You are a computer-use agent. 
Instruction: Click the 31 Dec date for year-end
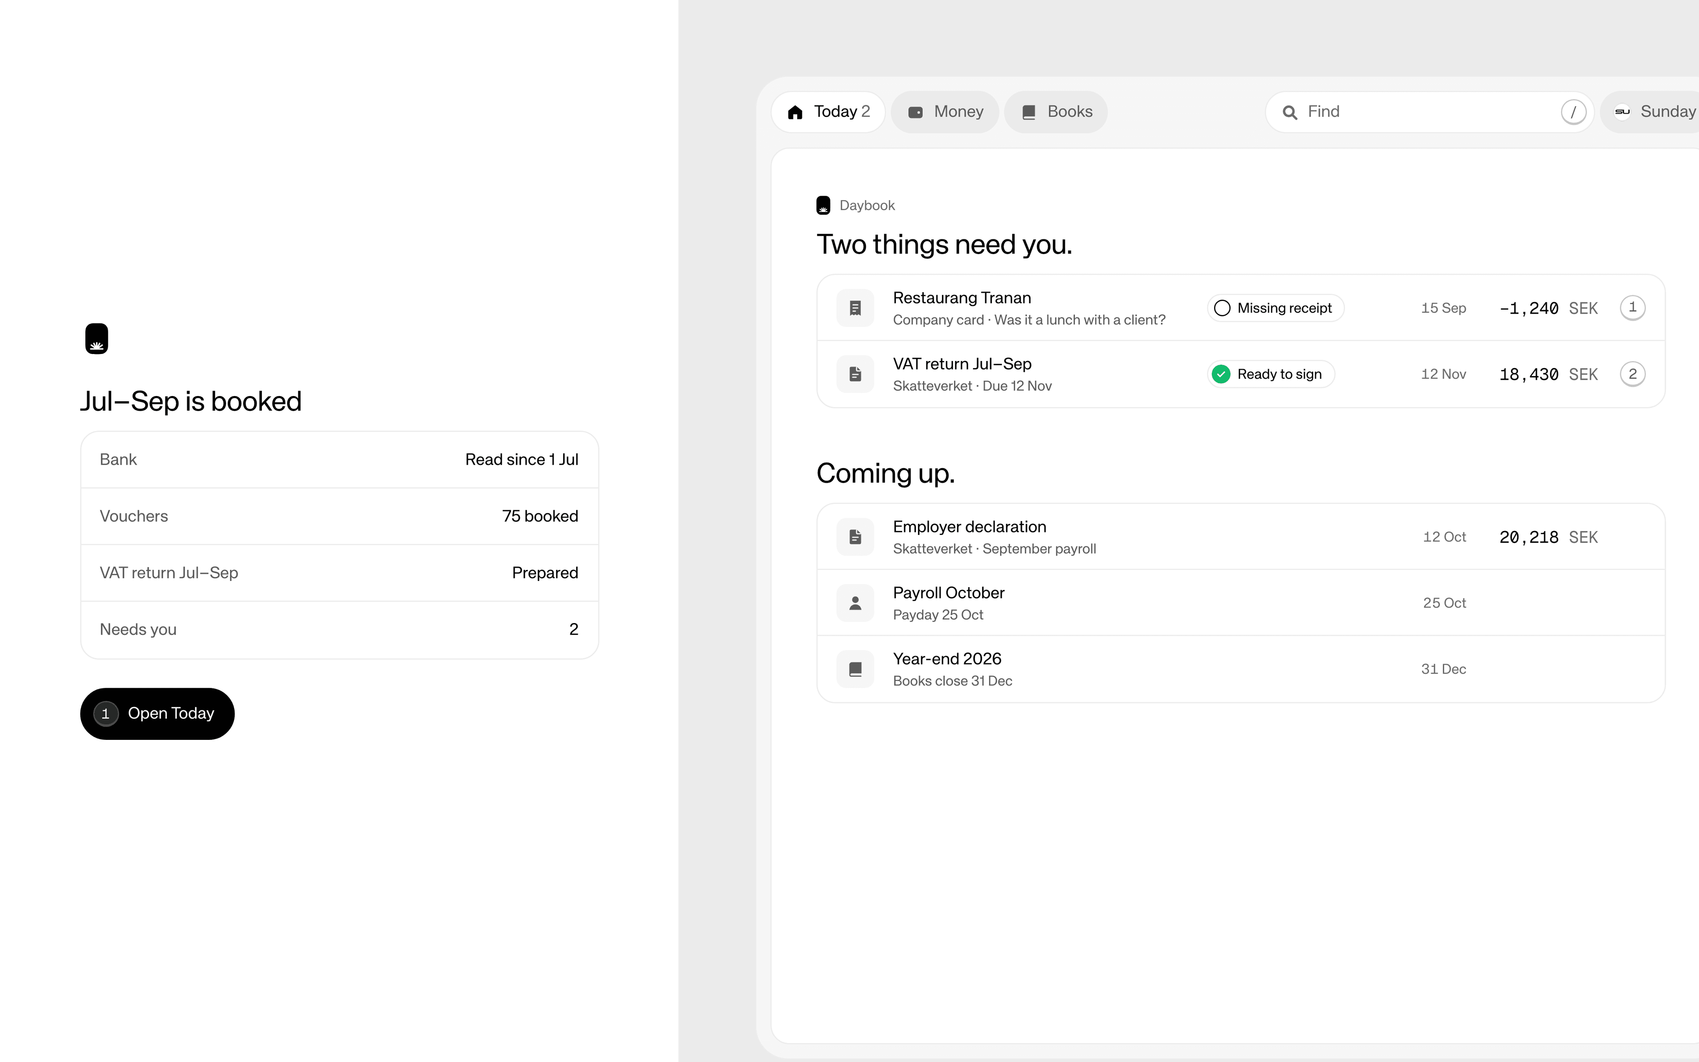coord(1443,670)
